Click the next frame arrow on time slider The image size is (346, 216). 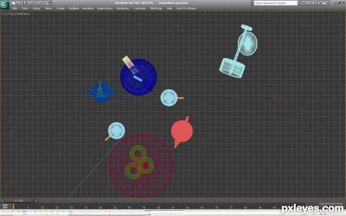36,200
